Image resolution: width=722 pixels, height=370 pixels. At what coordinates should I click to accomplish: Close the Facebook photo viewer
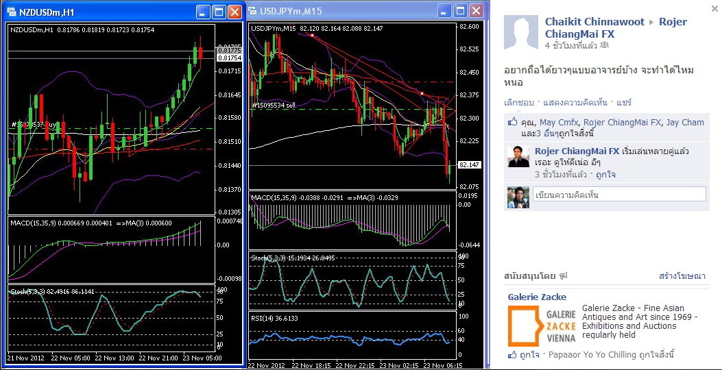[x=714, y=8]
